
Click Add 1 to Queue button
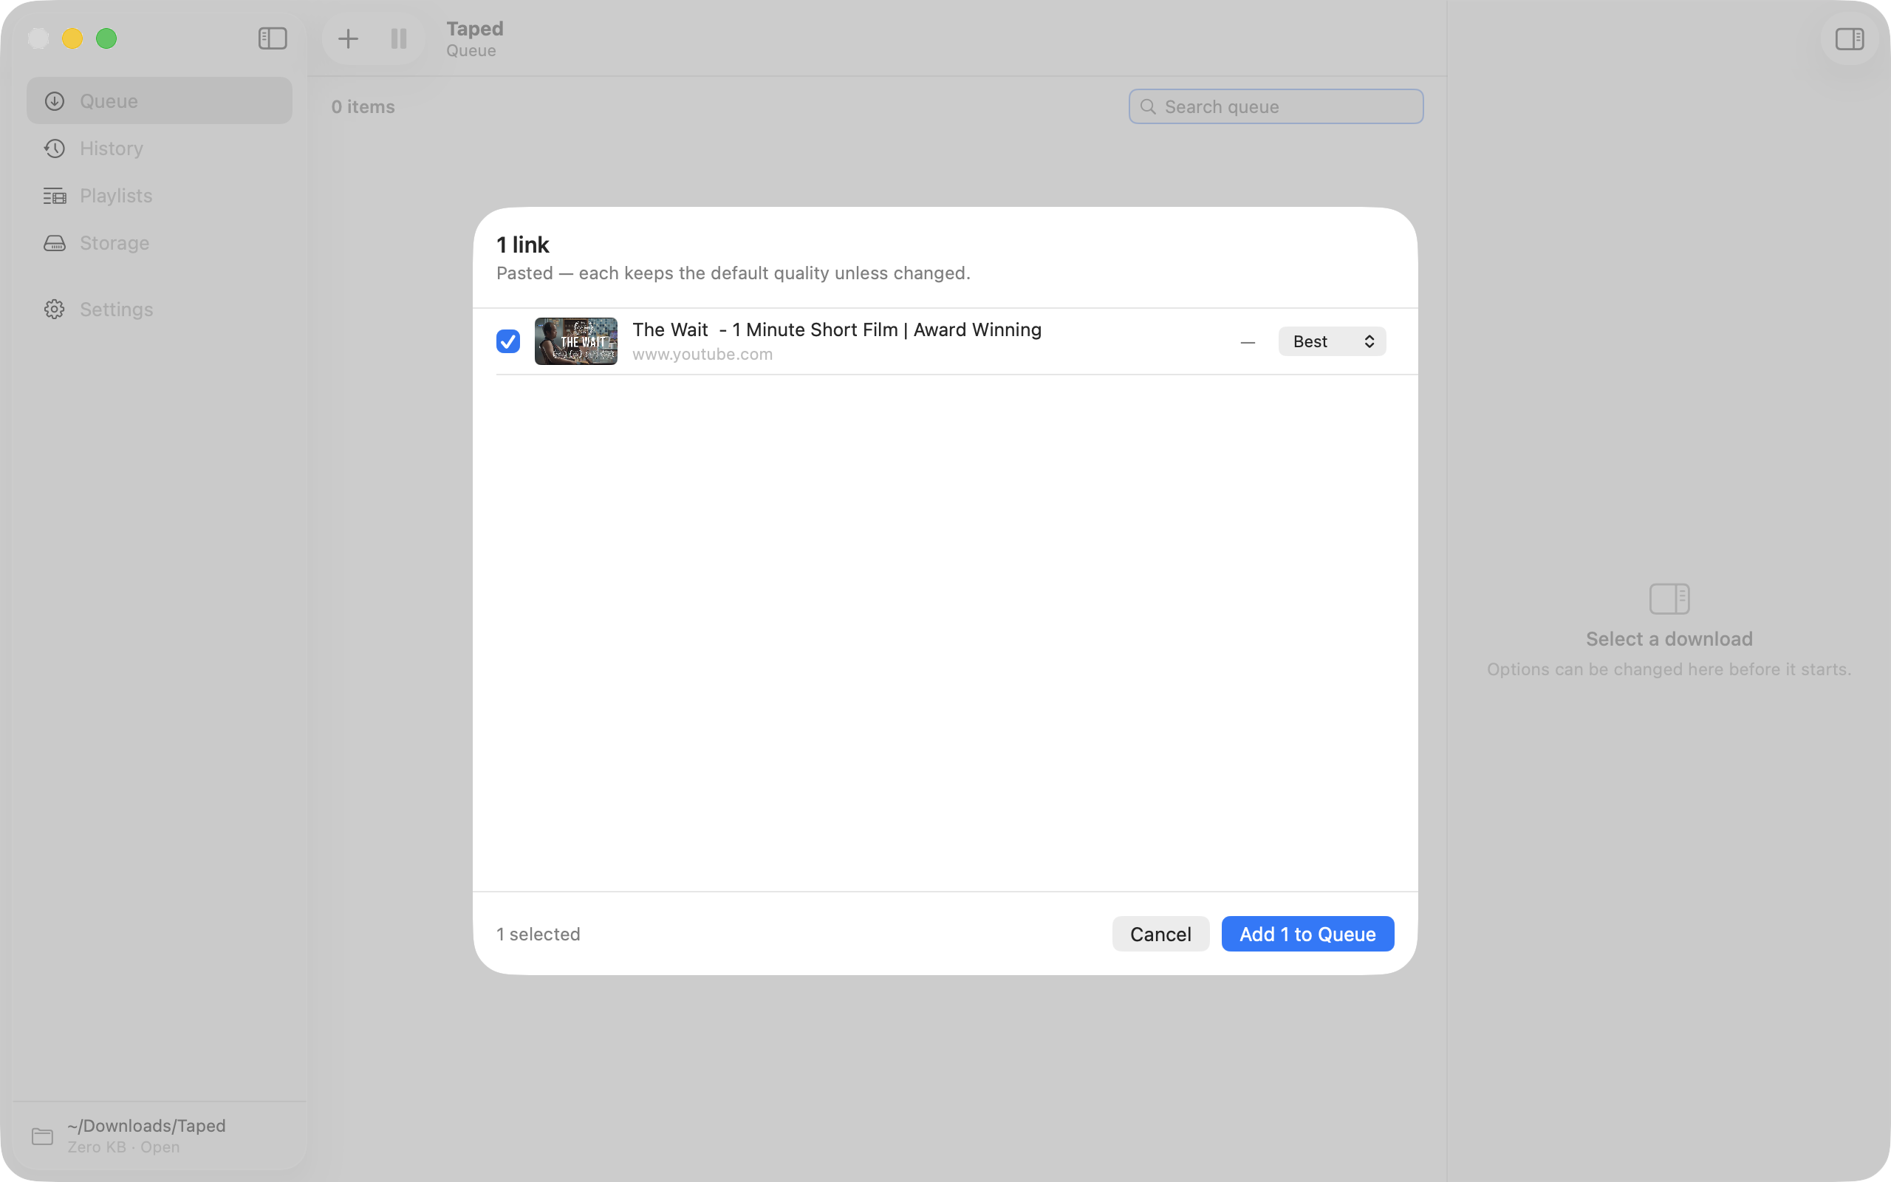[x=1307, y=935]
